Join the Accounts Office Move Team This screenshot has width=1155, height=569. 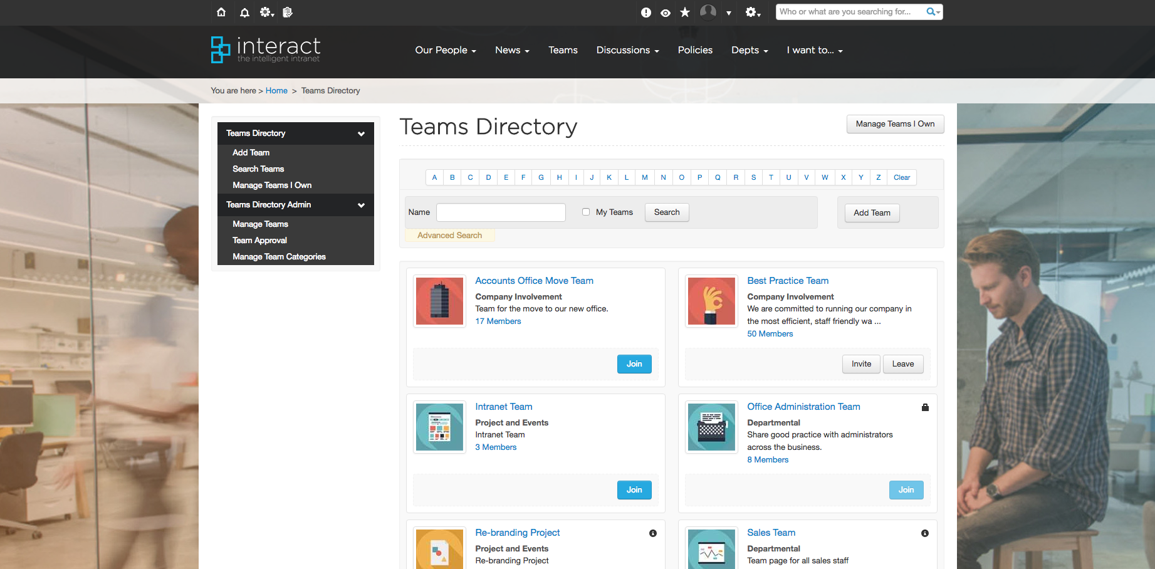coord(634,364)
